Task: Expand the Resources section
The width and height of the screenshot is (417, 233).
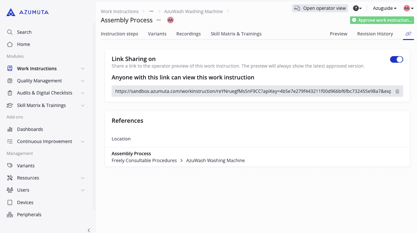Action: tap(83, 178)
